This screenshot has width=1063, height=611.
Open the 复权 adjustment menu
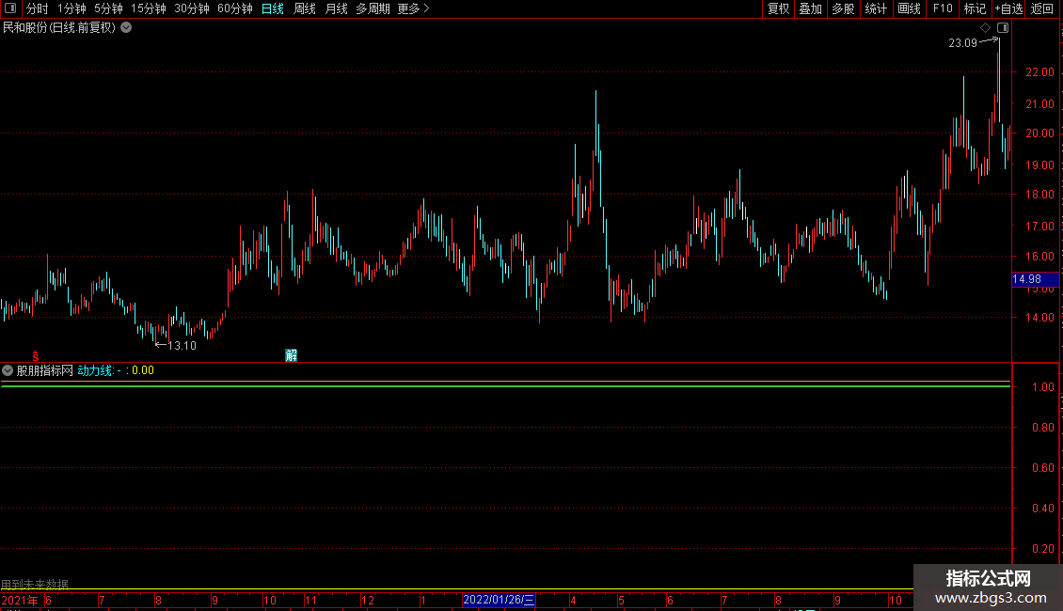778,8
